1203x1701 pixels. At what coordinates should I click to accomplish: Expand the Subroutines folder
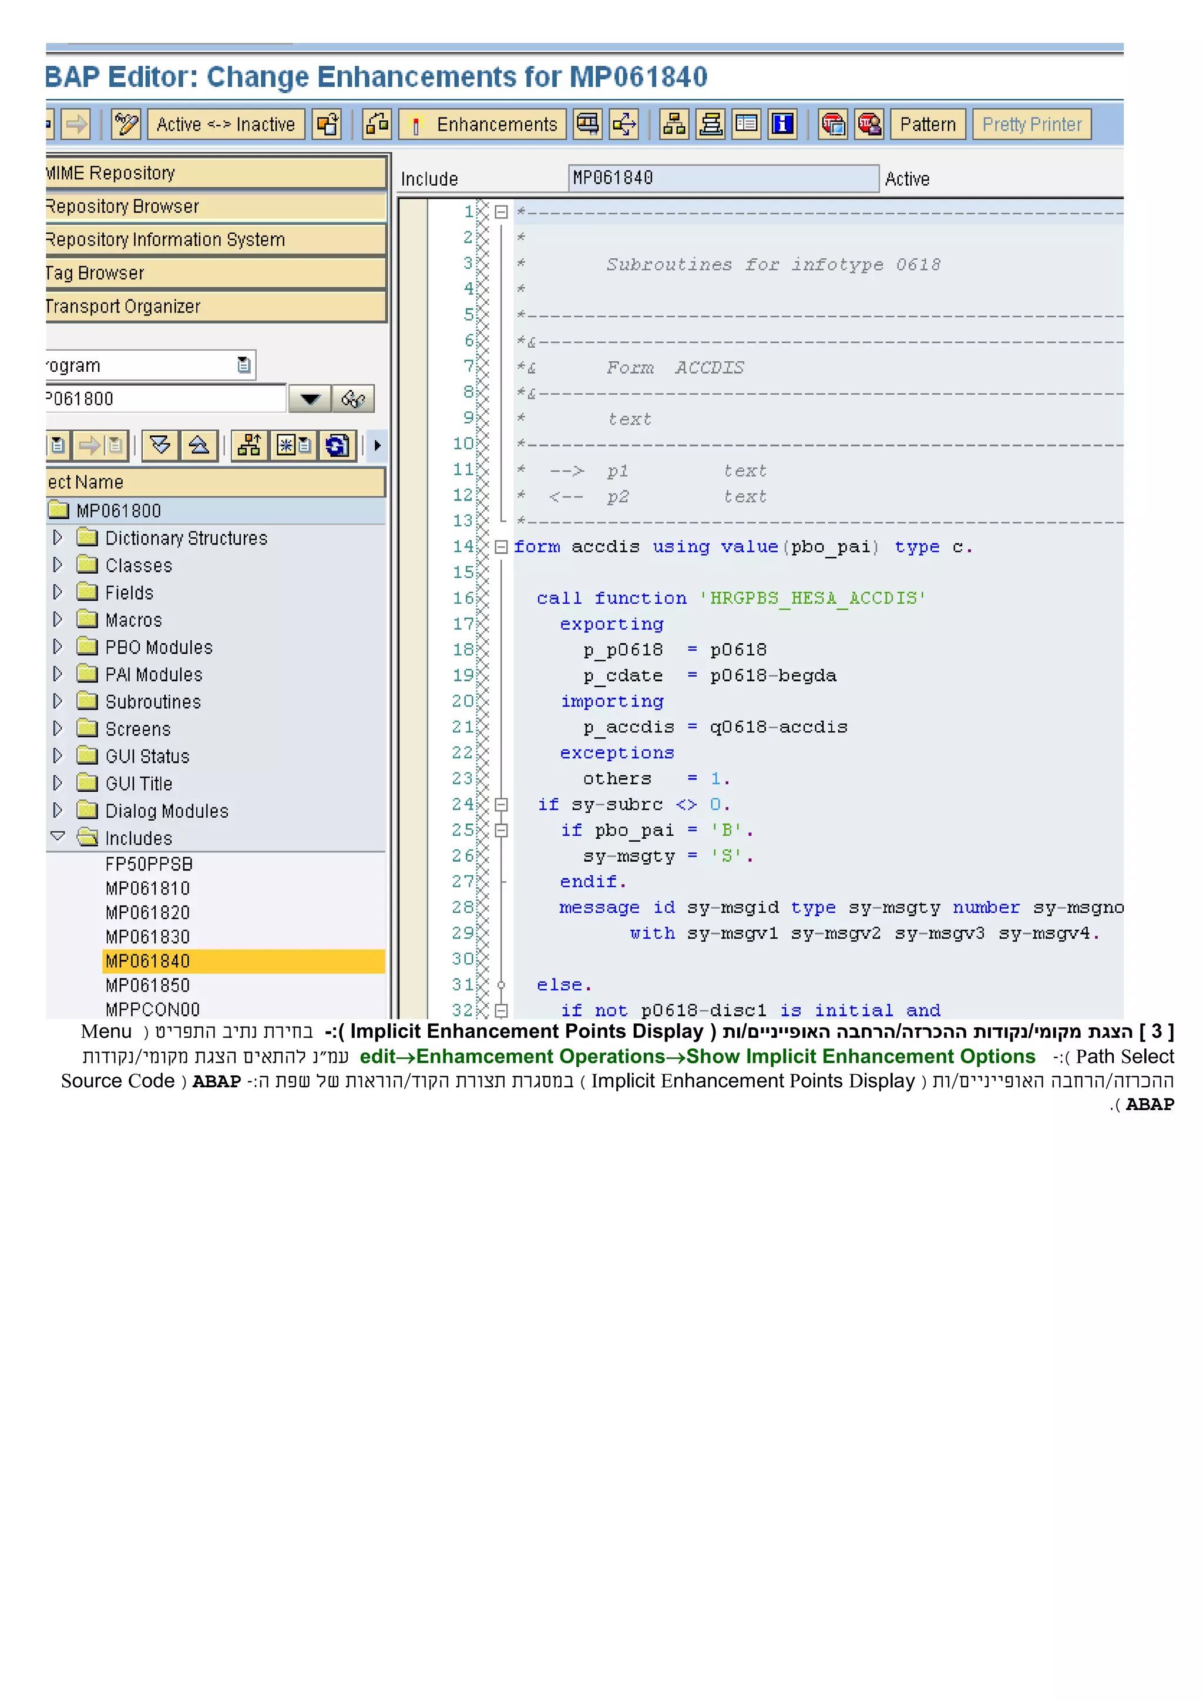click(58, 701)
